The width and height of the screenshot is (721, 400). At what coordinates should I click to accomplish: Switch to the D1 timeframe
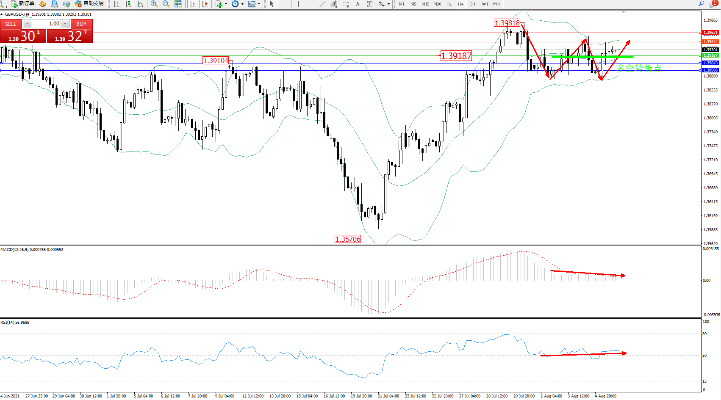click(473, 4)
